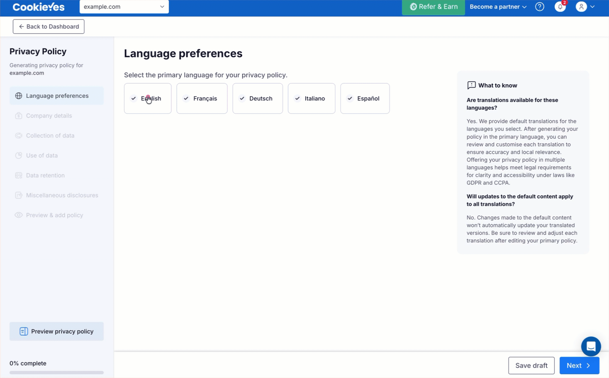This screenshot has height=378, width=609.
Task: Click the CookieYes logo
Action: pyautogui.click(x=39, y=7)
